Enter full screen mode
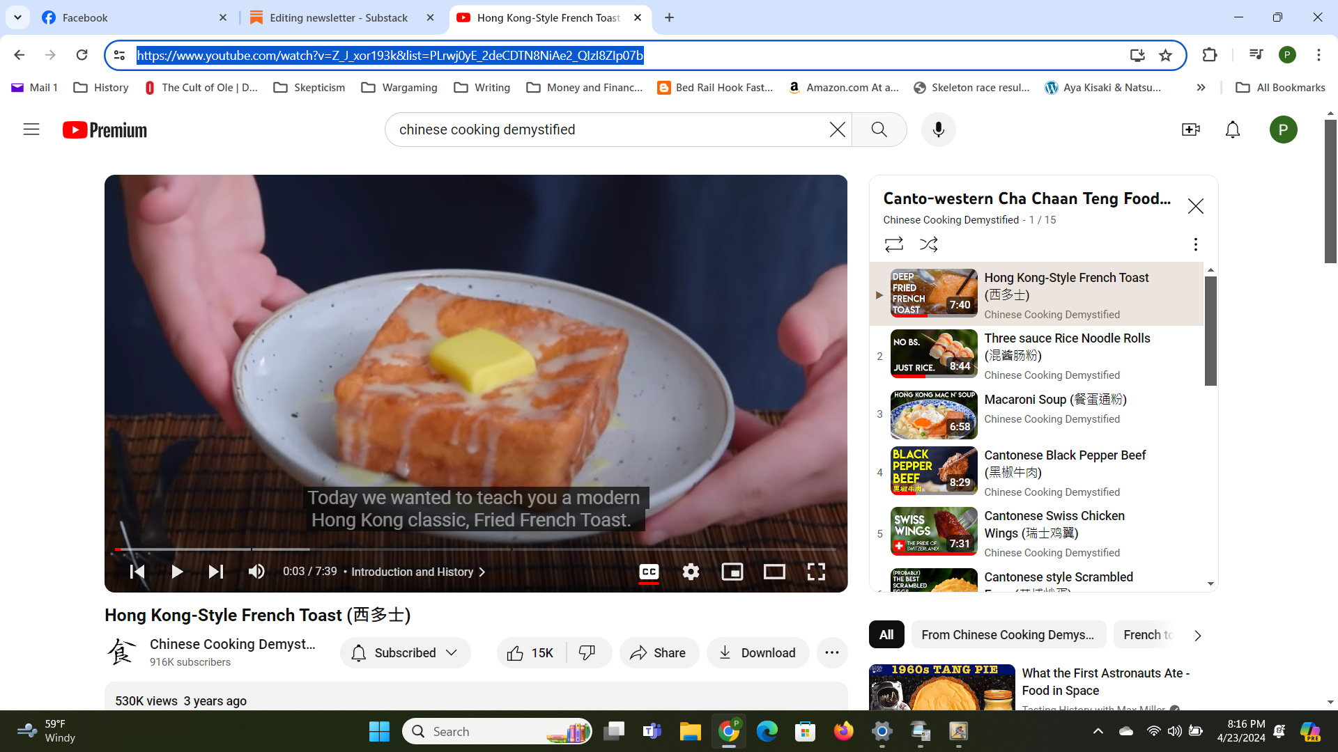 click(816, 572)
